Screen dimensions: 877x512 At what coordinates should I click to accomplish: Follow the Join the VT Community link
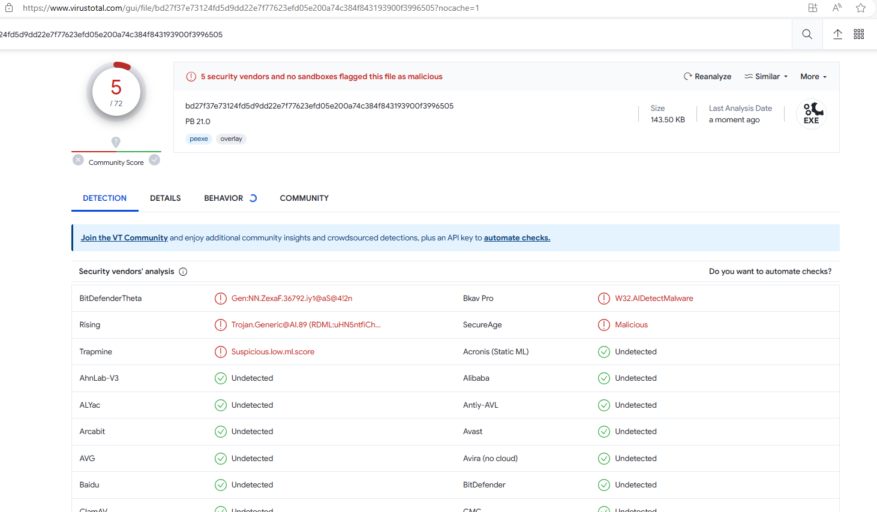tap(124, 238)
